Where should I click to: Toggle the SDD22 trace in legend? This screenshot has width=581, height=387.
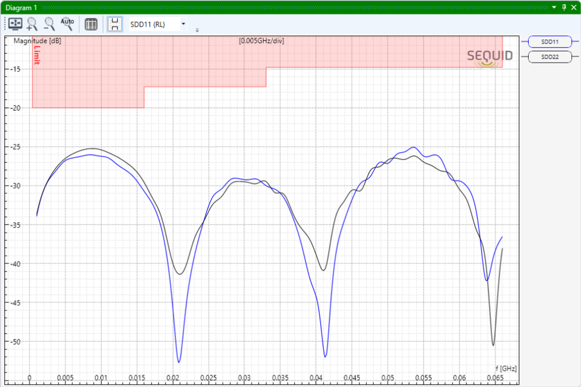[550, 57]
